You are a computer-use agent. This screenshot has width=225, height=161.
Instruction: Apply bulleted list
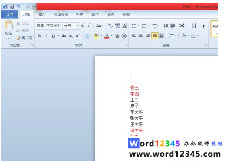pos(134,26)
